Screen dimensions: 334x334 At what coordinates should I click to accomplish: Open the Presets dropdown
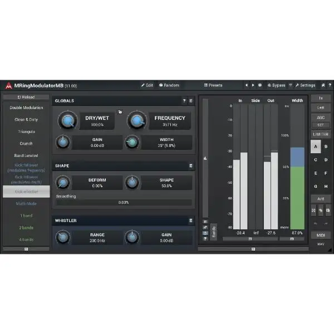coord(213,85)
